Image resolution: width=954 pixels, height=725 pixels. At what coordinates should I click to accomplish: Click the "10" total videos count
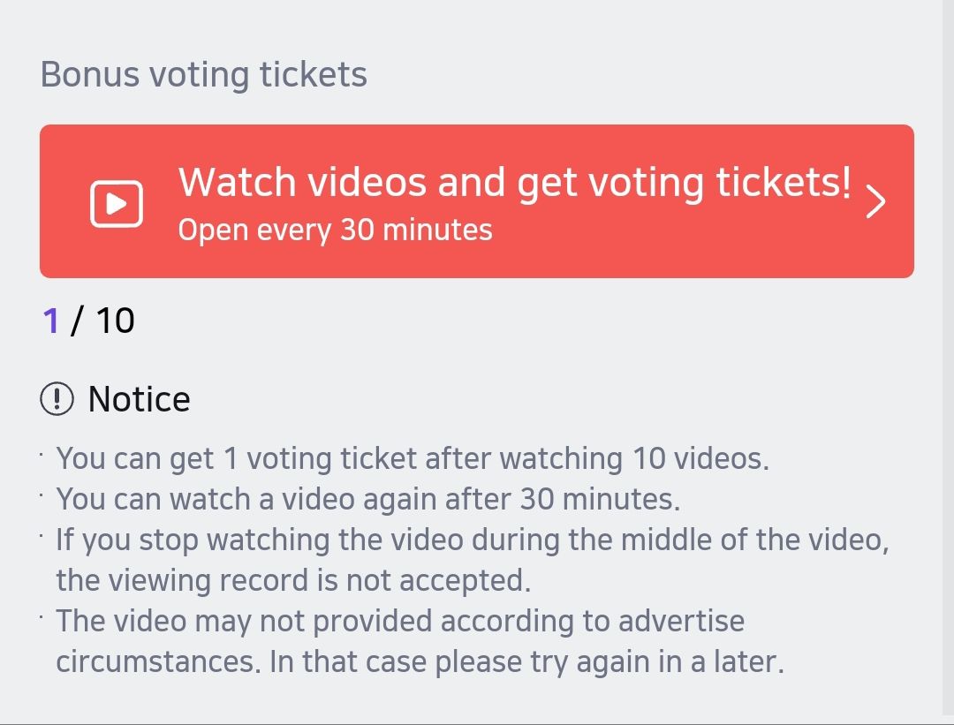115,321
